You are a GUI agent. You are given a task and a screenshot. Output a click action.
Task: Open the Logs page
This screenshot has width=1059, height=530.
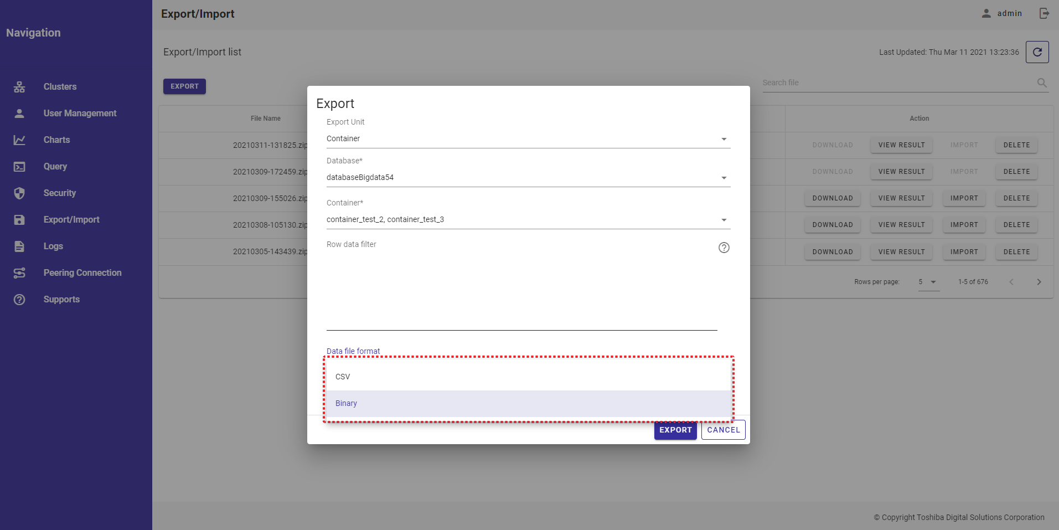coord(53,246)
